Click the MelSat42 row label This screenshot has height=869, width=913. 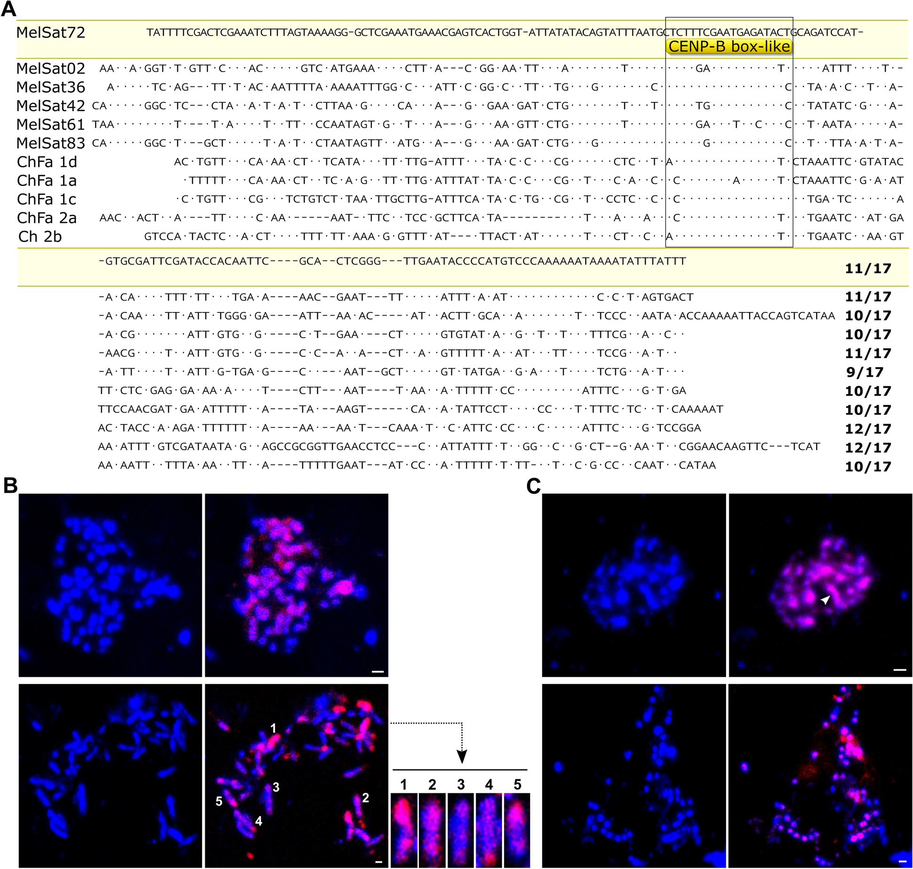click(51, 106)
